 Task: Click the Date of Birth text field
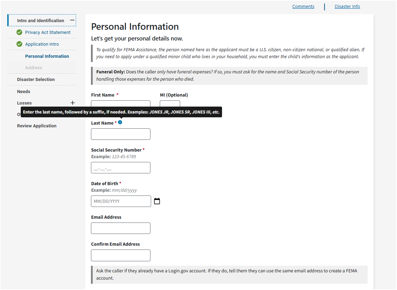(x=121, y=201)
